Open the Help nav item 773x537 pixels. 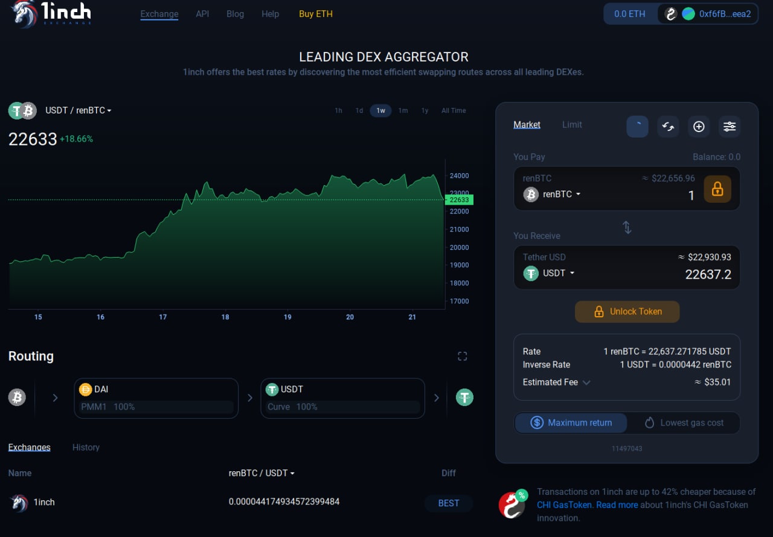271,14
